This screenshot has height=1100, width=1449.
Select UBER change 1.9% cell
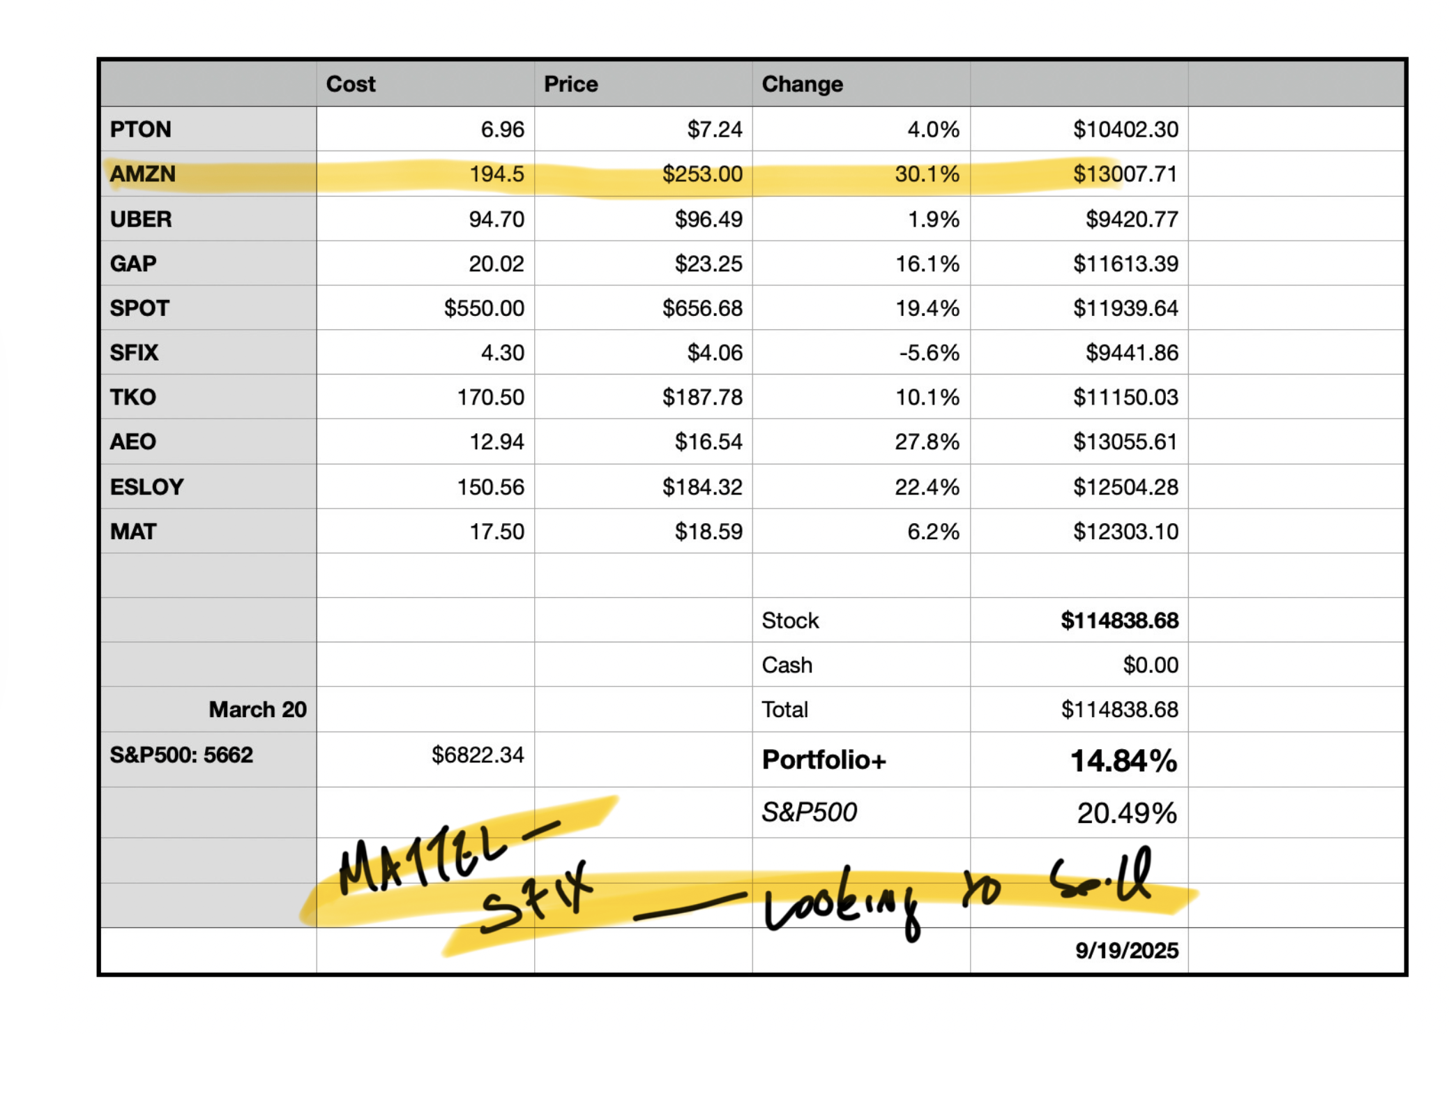click(932, 219)
